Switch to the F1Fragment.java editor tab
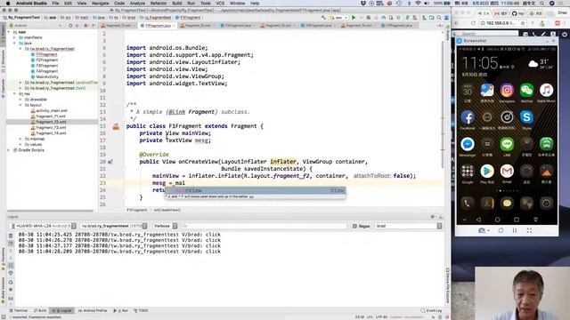This screenshot has width=570, height=320. [x=158, y=26]
